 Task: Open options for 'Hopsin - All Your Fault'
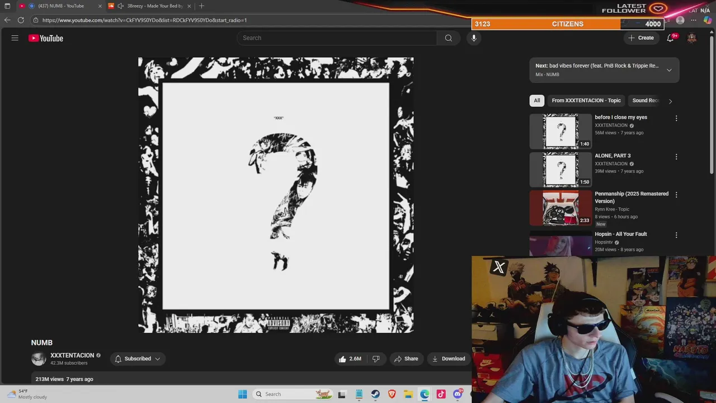[676, 235]
